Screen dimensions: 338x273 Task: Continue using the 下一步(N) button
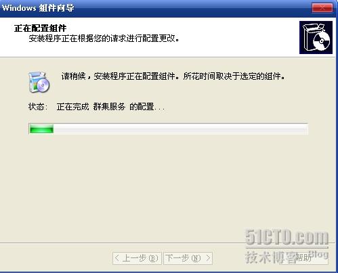188,258
